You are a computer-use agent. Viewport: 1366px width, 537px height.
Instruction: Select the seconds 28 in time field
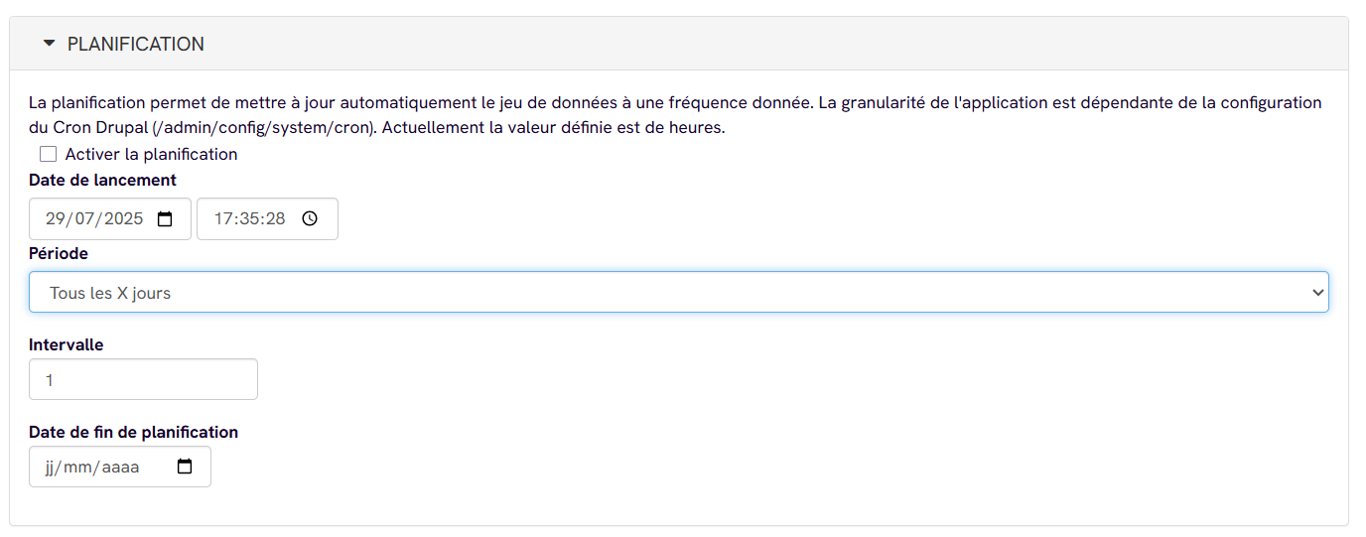pyautogui.click(x=275, y=219)
